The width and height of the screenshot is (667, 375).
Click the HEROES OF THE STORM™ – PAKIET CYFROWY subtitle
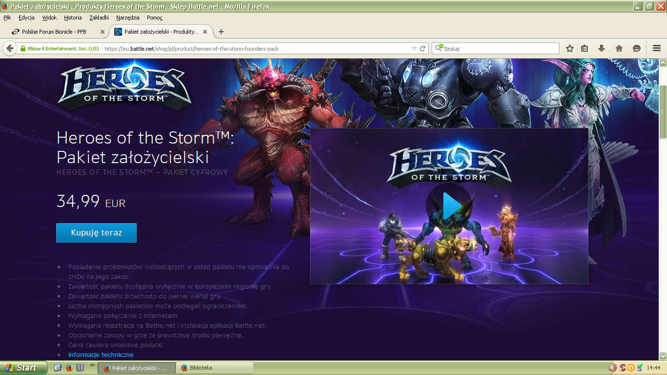142,172
